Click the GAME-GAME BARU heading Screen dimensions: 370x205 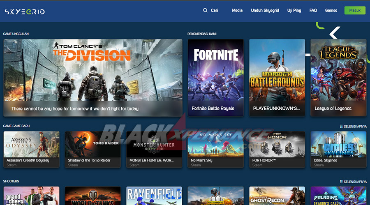(16, 126)
